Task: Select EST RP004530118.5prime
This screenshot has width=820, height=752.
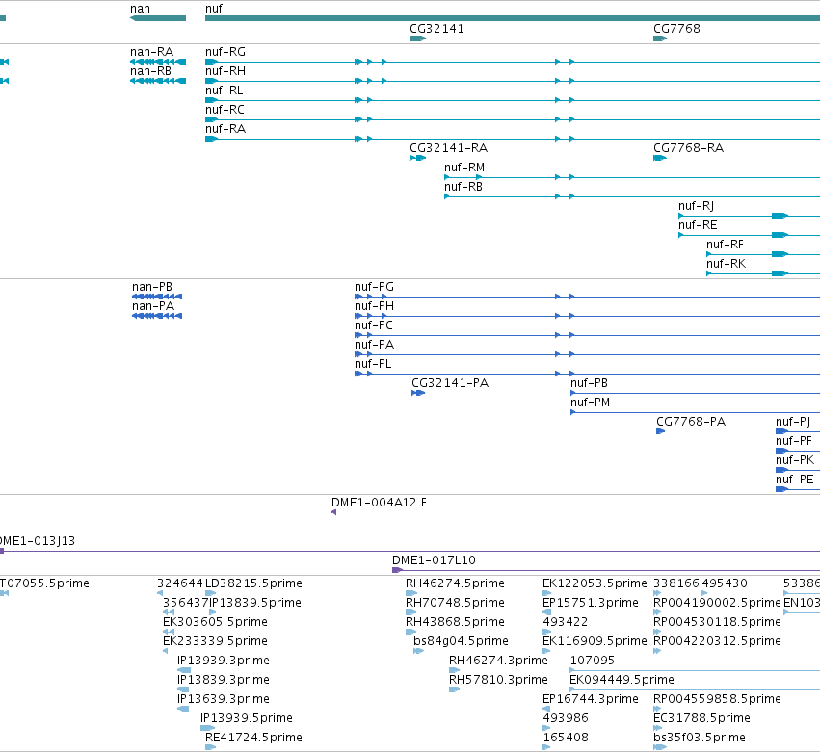Action: 717,622
